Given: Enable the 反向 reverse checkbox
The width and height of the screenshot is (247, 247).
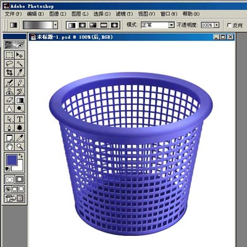Looking at the screenshot, I should tap(229, 25).
